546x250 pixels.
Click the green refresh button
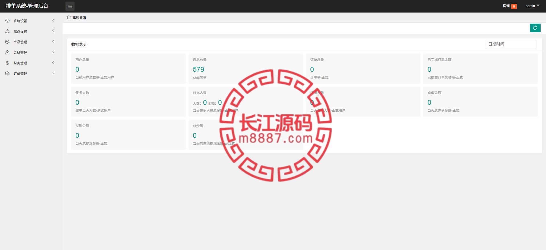(x=535, y=28)
